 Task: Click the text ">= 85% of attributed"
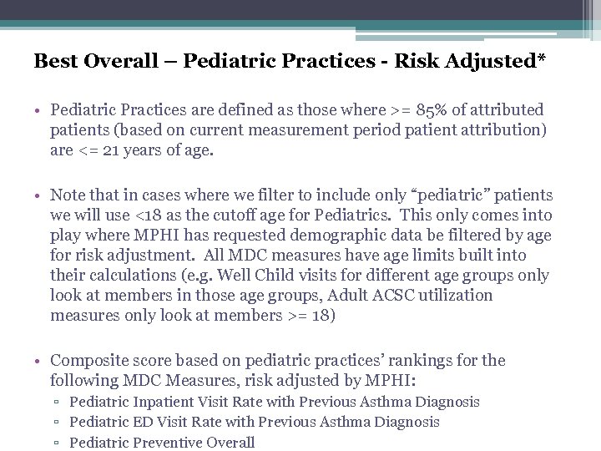pyautogui.click(x=473, y=109)
